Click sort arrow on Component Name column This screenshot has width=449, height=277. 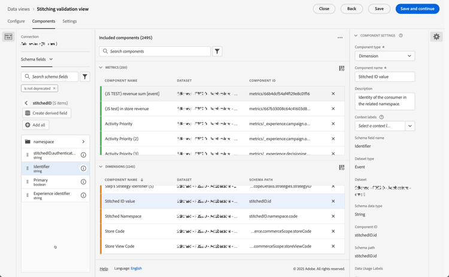pos(142,179)
